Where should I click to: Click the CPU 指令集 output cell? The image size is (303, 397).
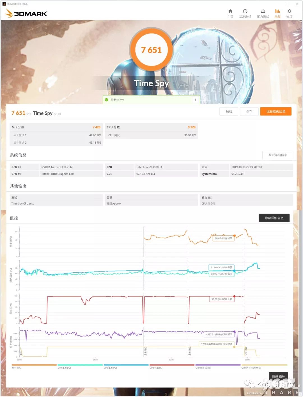pyautogui.click(x=247, y=203)
